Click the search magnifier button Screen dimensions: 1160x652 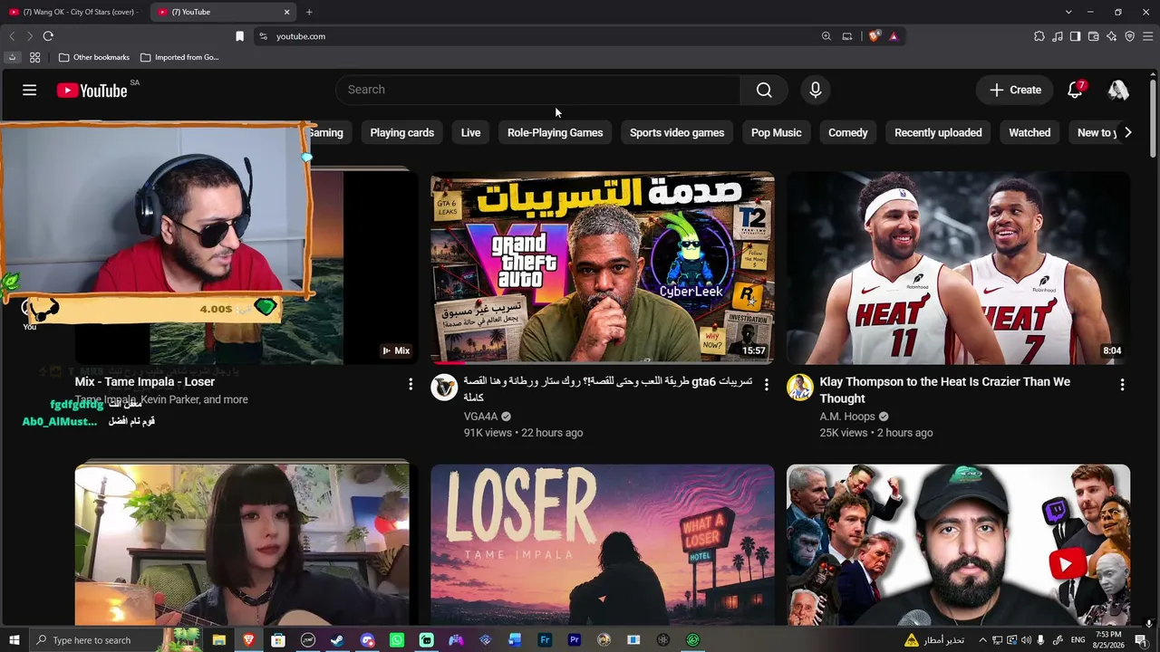(x=764, y=90)
